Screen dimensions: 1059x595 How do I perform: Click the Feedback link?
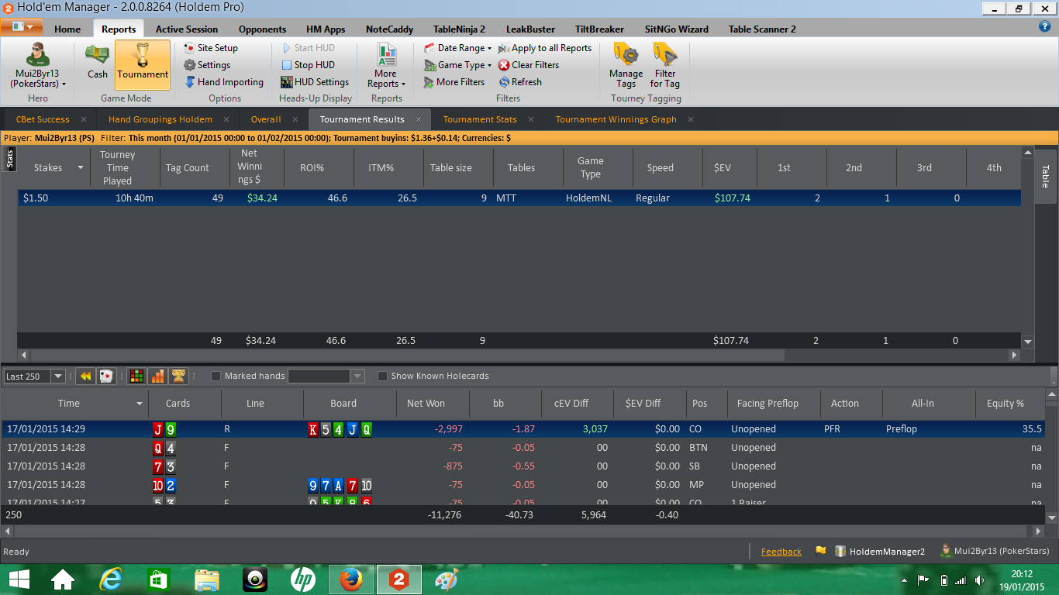click(781, 552)
